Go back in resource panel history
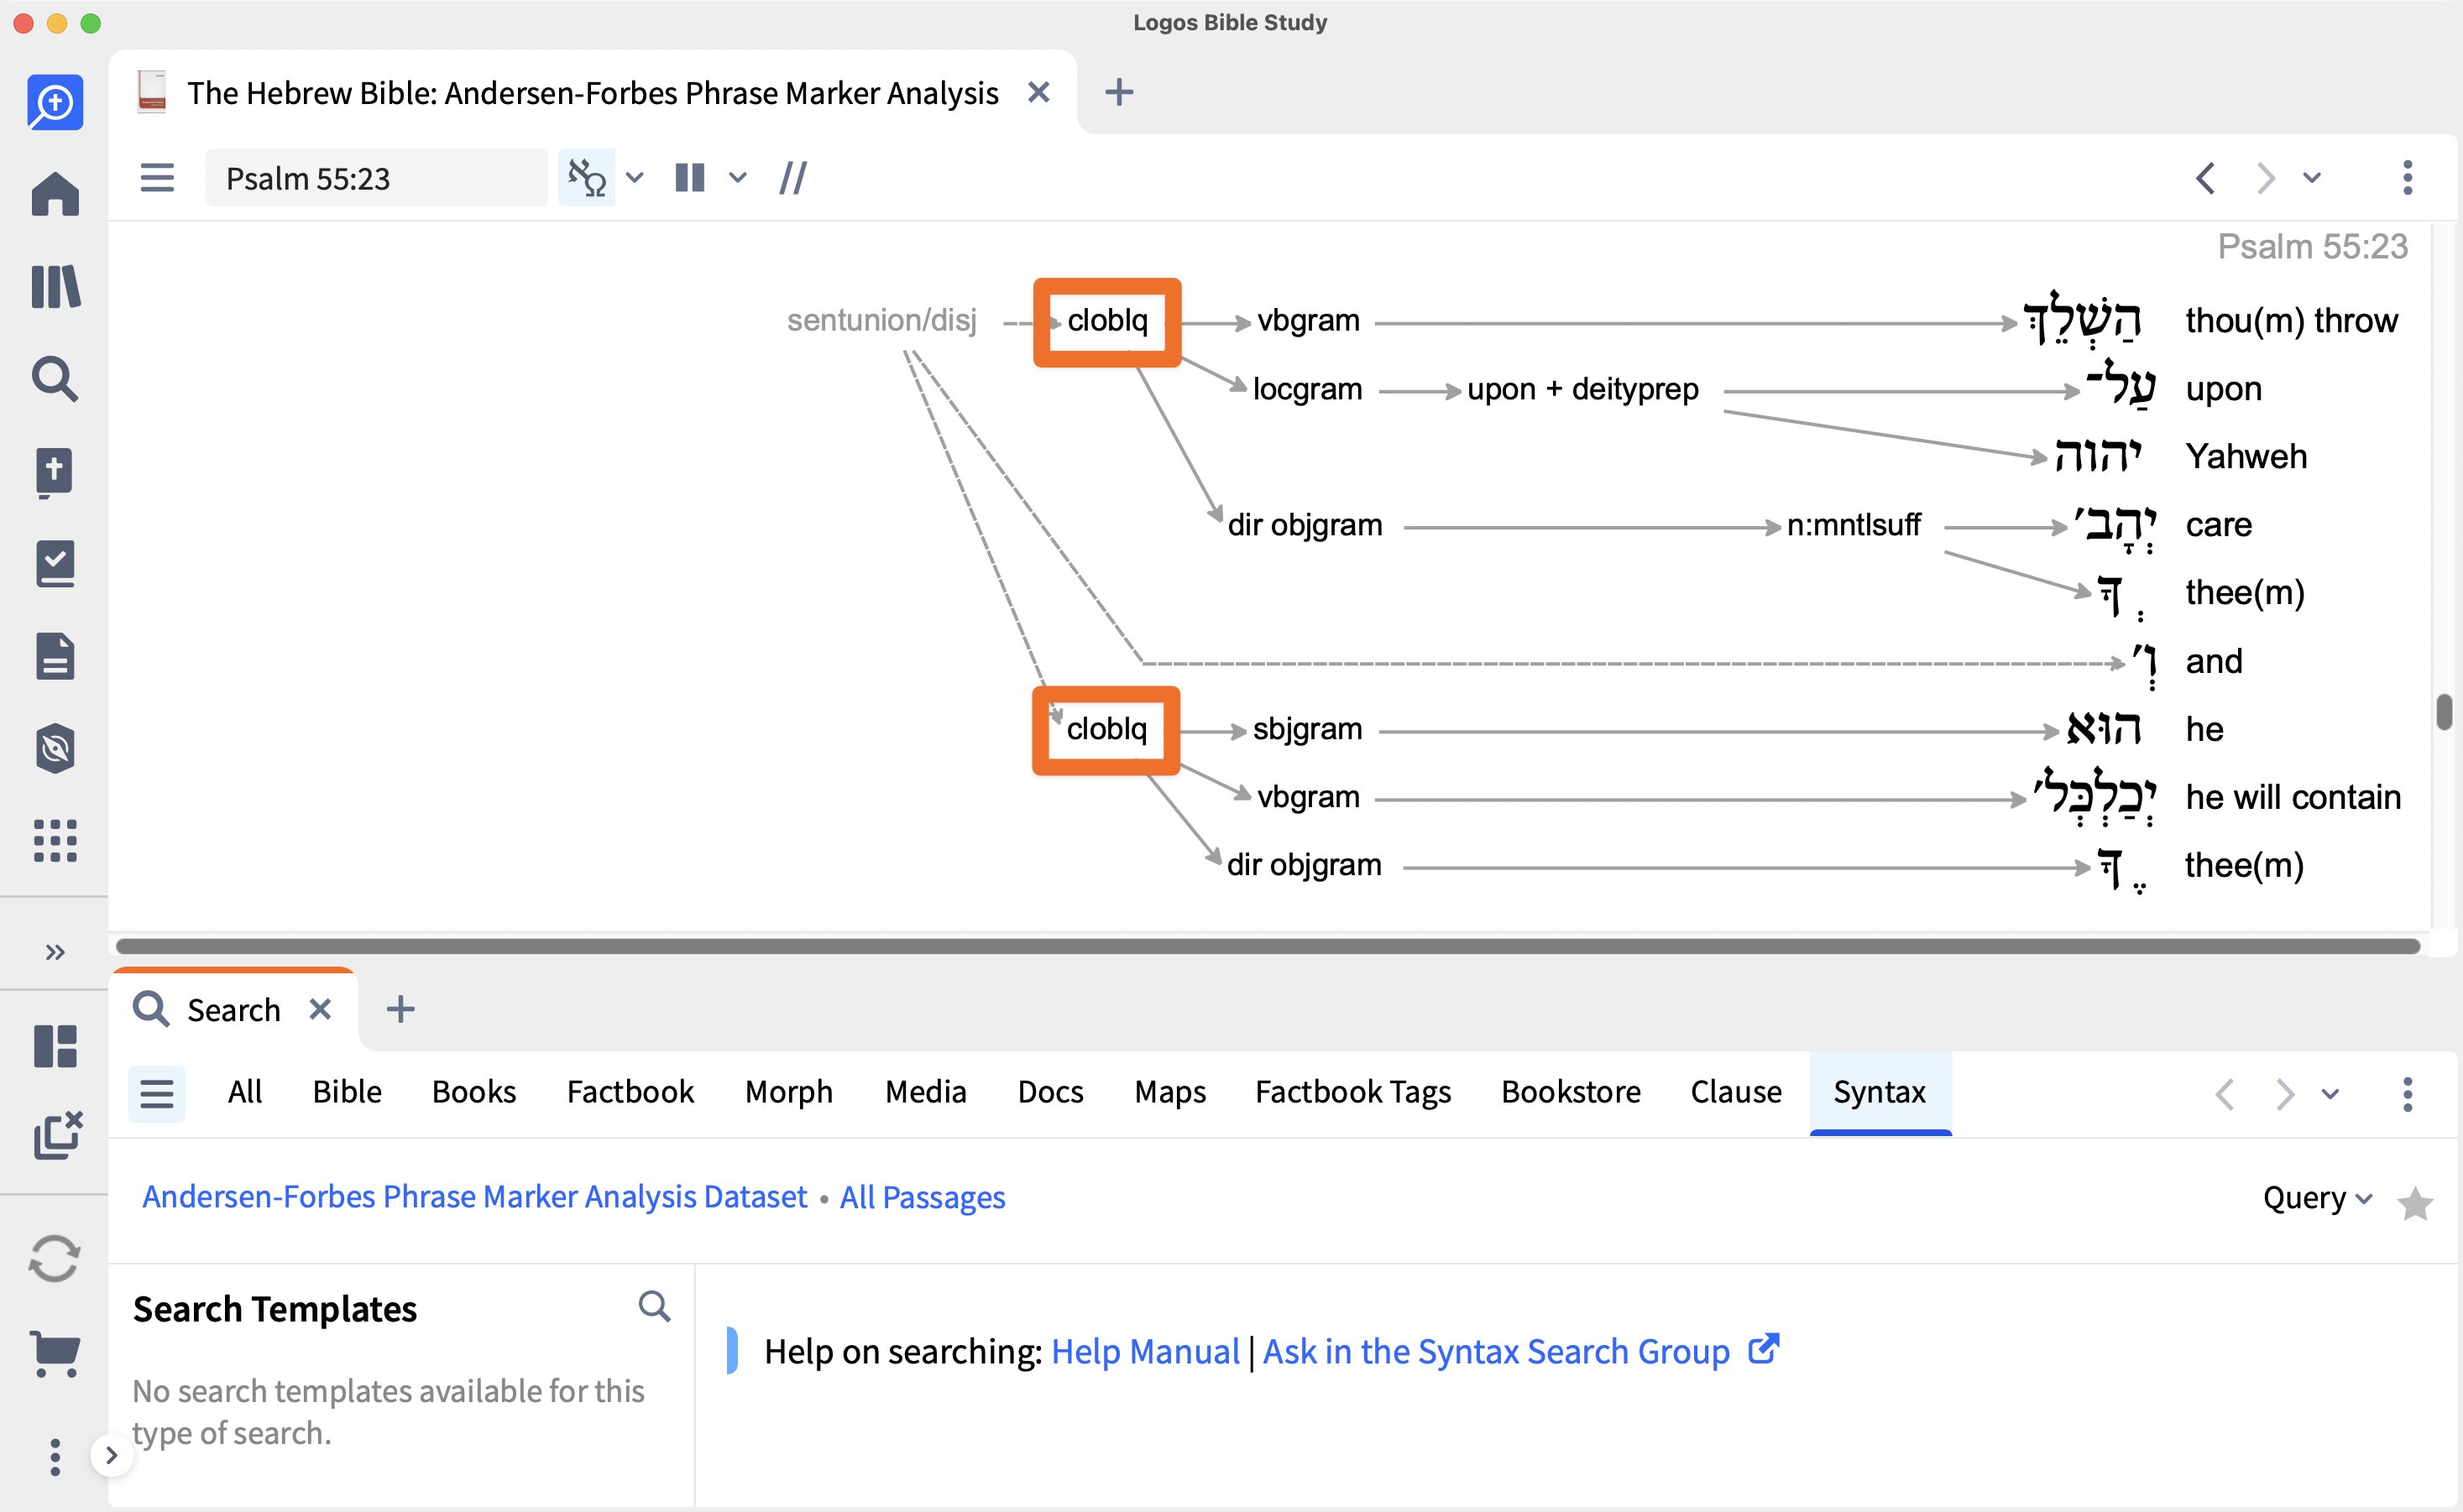This screenshot has height=1512, width=2463. coord(2204,178)
